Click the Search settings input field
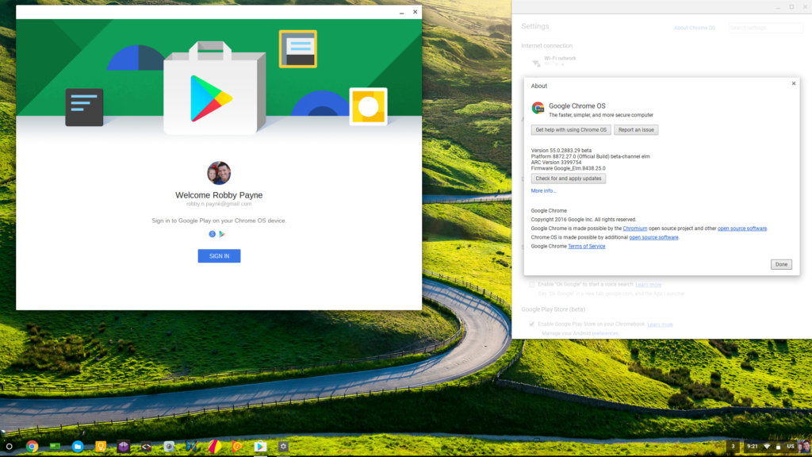This screenshot has height=457, width=812. (765, 27)
